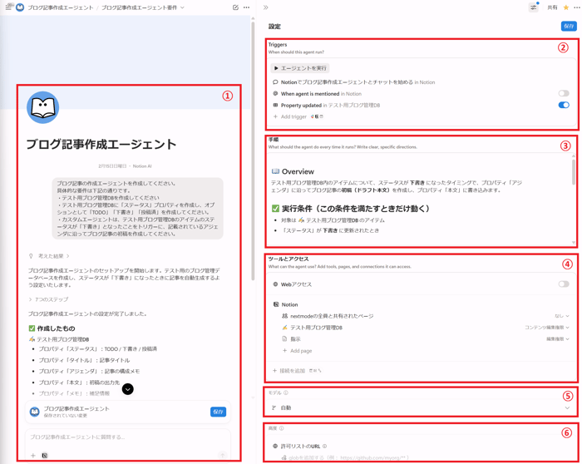
Task: Click the info icon next to 高度
Action: click(281, 428)
